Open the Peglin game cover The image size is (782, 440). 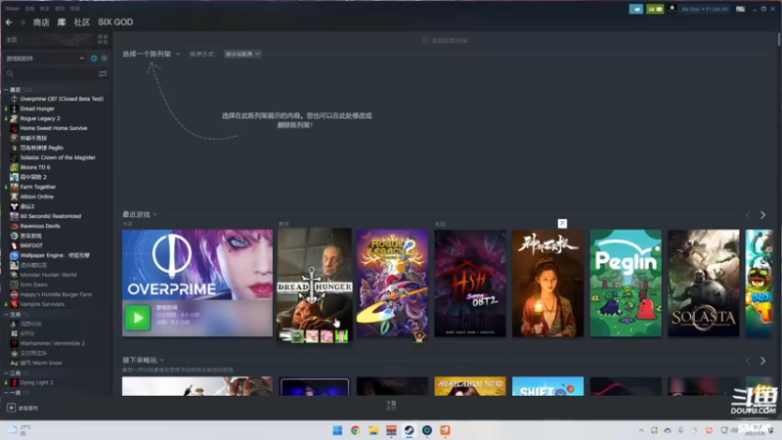coord(626,284)
